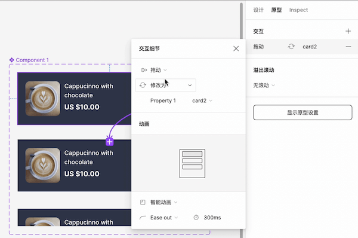358x238 pixels.
Task: Click the Component 1 diamond icon
Action: tap(12, 60)
